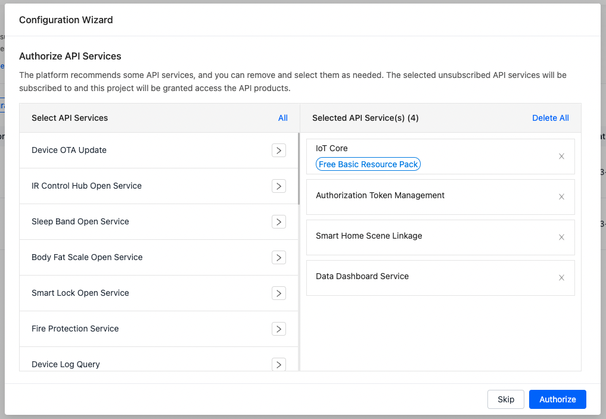The width and height of the screenshot is (606, 419).
Task: Remove Smart Home Scene Linkage via X icon
Action: pos(561,237)
